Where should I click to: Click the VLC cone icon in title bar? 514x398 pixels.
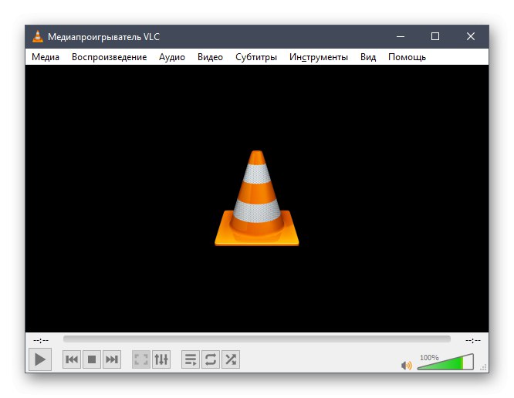pyautogui.click(x=38, y=36)
